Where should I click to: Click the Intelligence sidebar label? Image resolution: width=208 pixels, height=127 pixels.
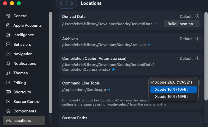point(24,35)
